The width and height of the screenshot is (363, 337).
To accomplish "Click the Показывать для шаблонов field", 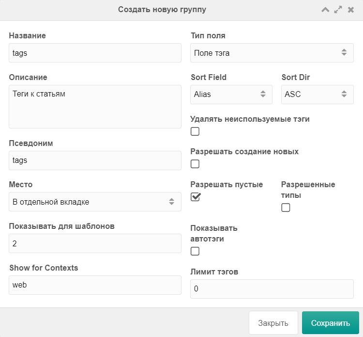I will (x=95, y=243).
